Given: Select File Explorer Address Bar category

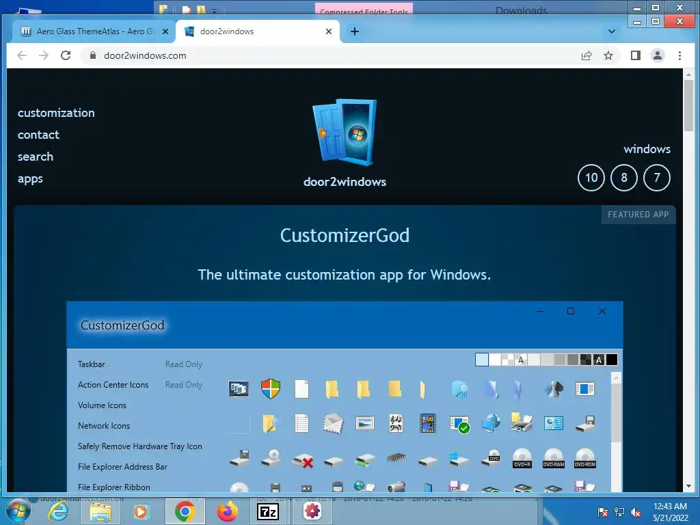Looking at the screenshot, I should click(x=122, y=467).
